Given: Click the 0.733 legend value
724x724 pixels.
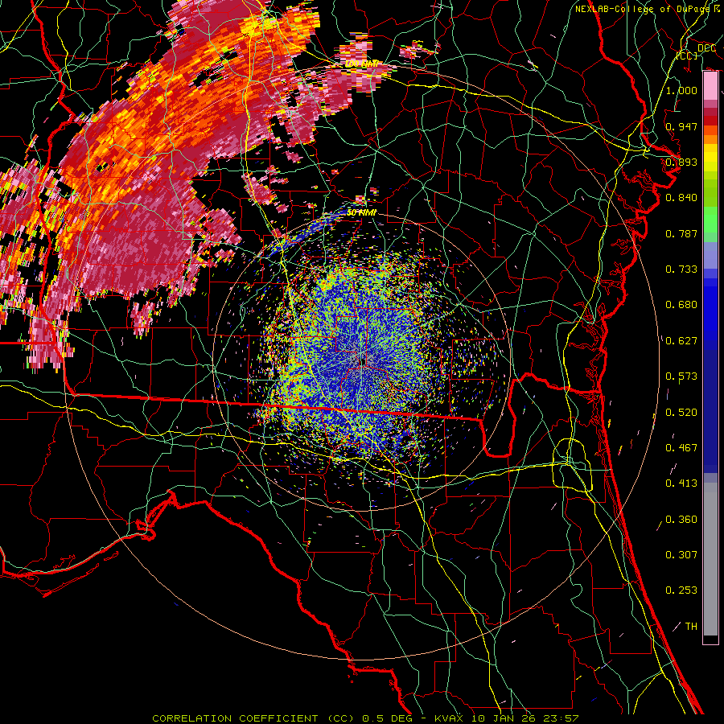Looking at the screenshot, I should (x=681, y=269).
